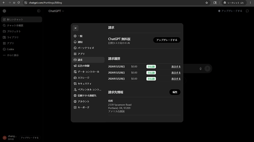Open the zhang account profile menu

[x=10, y=138]
